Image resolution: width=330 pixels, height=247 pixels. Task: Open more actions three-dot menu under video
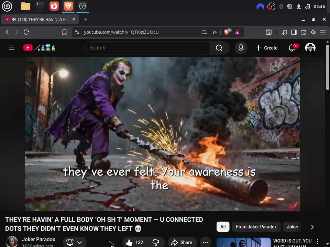[x=206, y=243]
